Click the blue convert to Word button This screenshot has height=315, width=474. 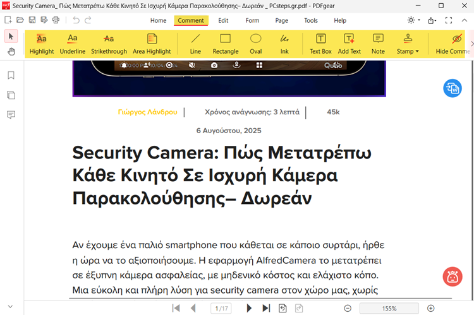click(453, 88)
